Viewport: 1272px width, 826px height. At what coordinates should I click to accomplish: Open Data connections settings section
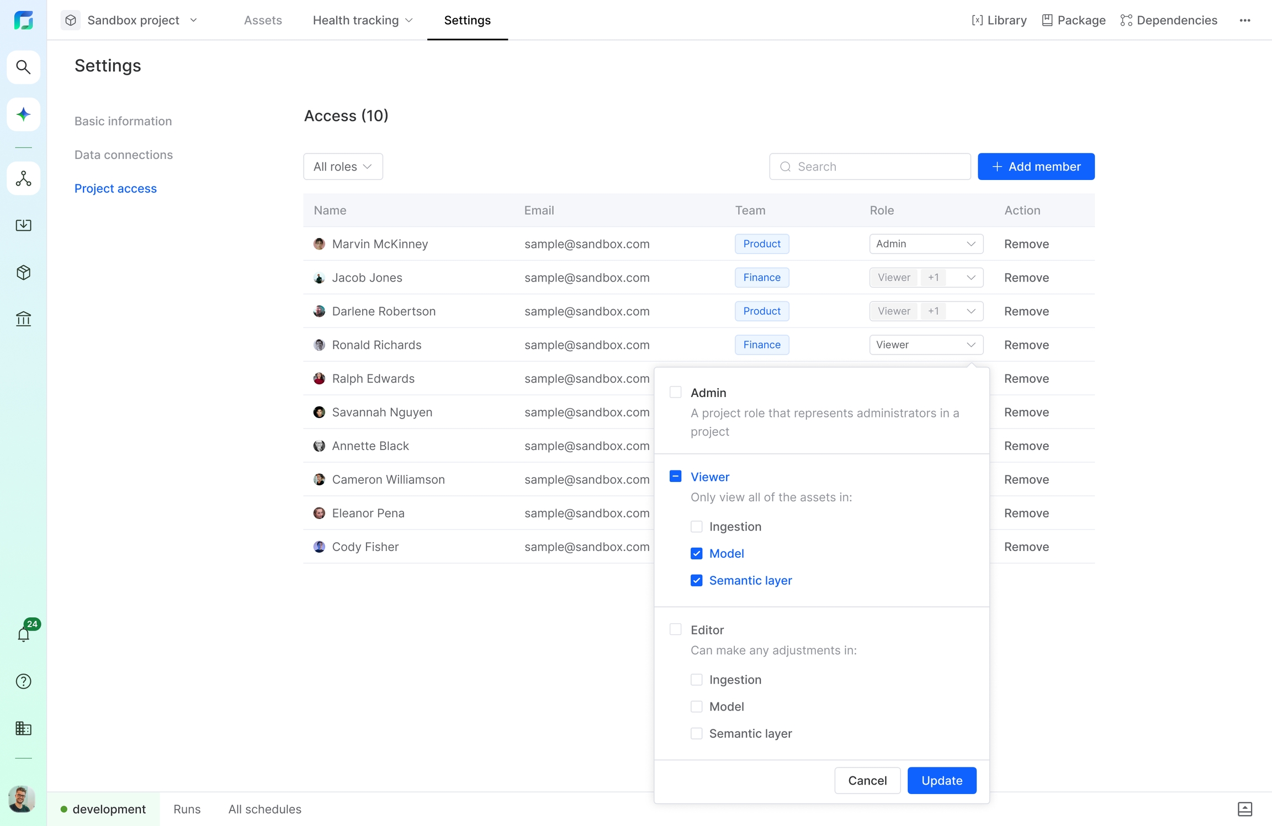(x=123, y=155)
